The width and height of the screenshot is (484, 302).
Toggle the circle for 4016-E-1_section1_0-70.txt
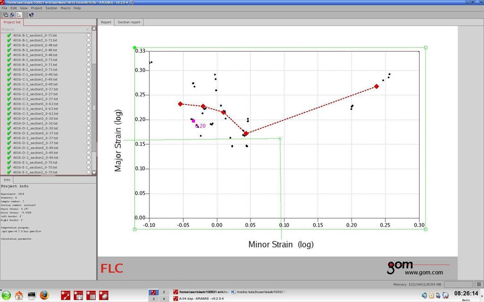click(88, 168)
